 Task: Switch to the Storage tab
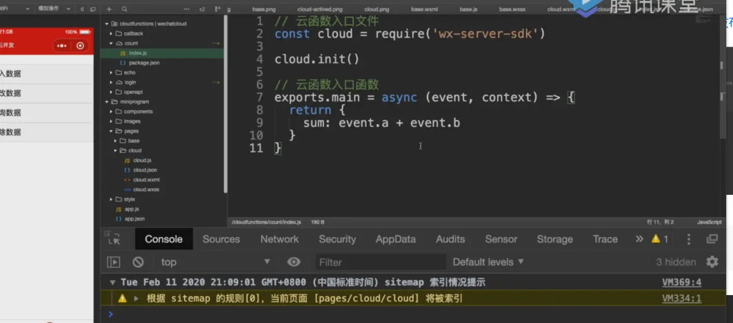pos(555,239)
